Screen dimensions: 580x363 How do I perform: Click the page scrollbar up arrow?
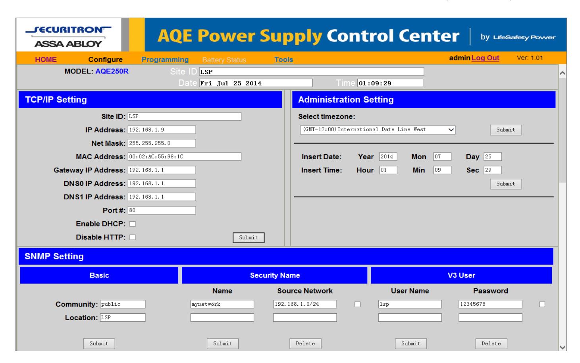tap(562, 73)
